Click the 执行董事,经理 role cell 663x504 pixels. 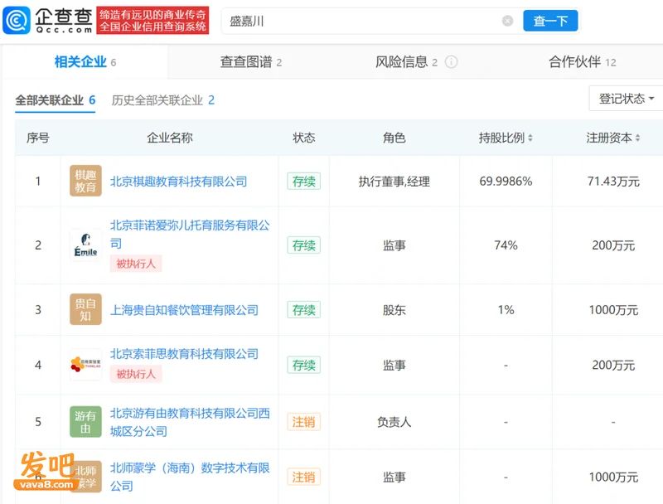coord(394,182)
